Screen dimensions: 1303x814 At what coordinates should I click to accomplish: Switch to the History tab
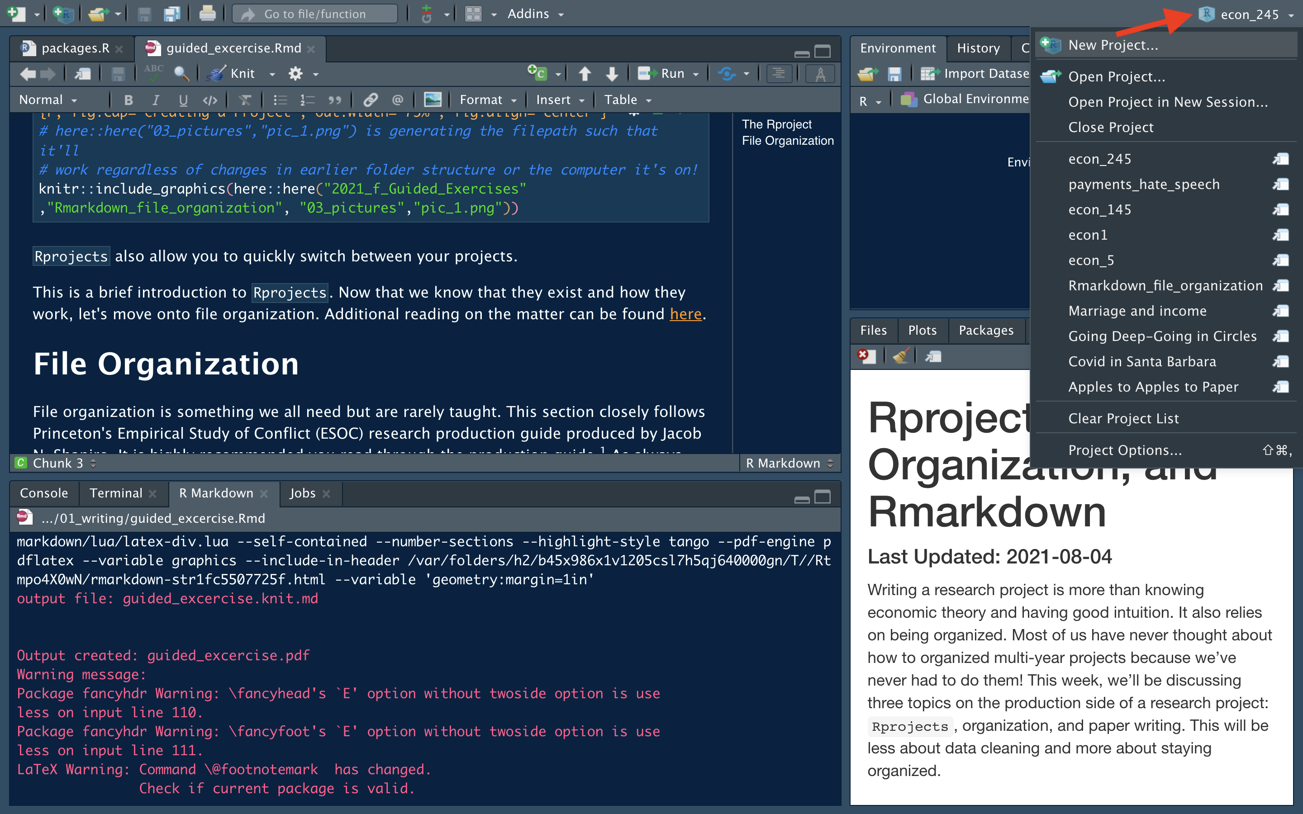(978, 48)
